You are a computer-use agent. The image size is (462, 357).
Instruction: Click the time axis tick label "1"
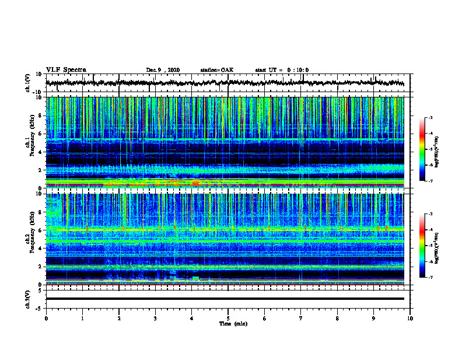(x=82, y=318)
